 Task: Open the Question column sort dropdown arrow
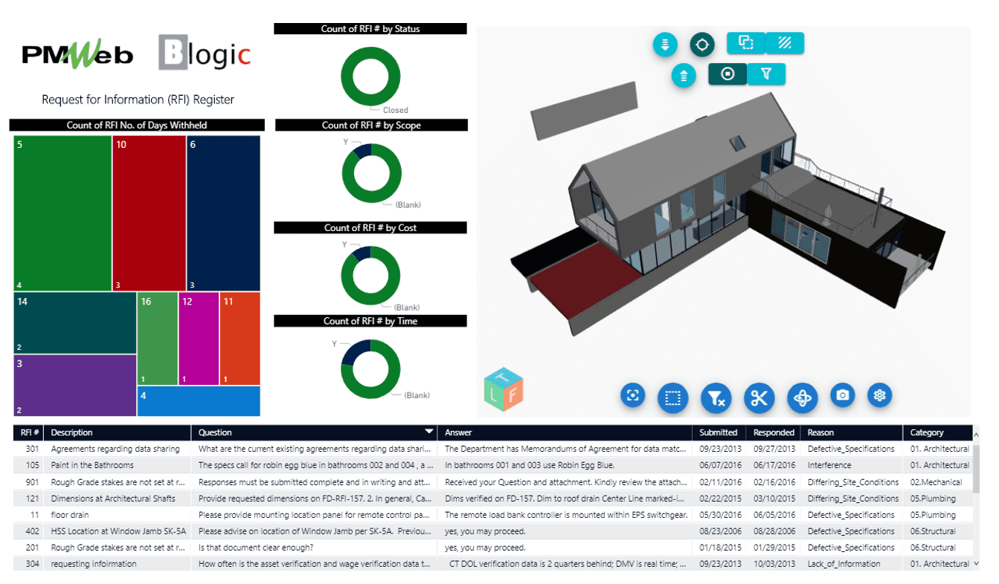pos(428,432)
